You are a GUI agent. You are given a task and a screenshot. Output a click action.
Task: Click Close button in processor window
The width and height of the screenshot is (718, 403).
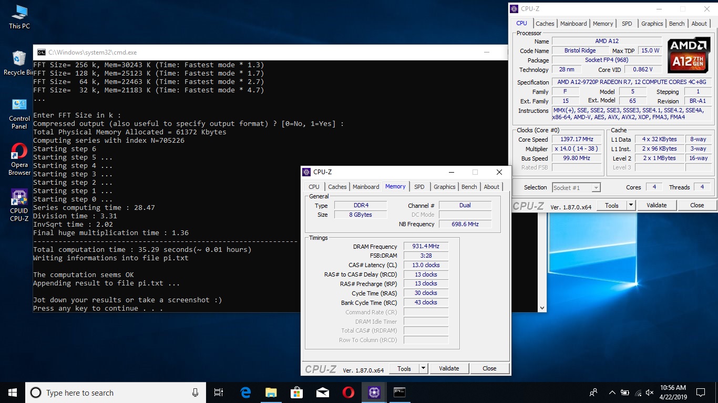tap(697, 205)
